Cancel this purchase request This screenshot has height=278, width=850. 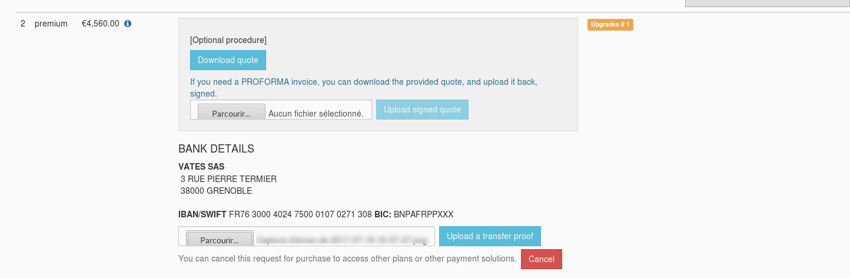tap(541, 259)
